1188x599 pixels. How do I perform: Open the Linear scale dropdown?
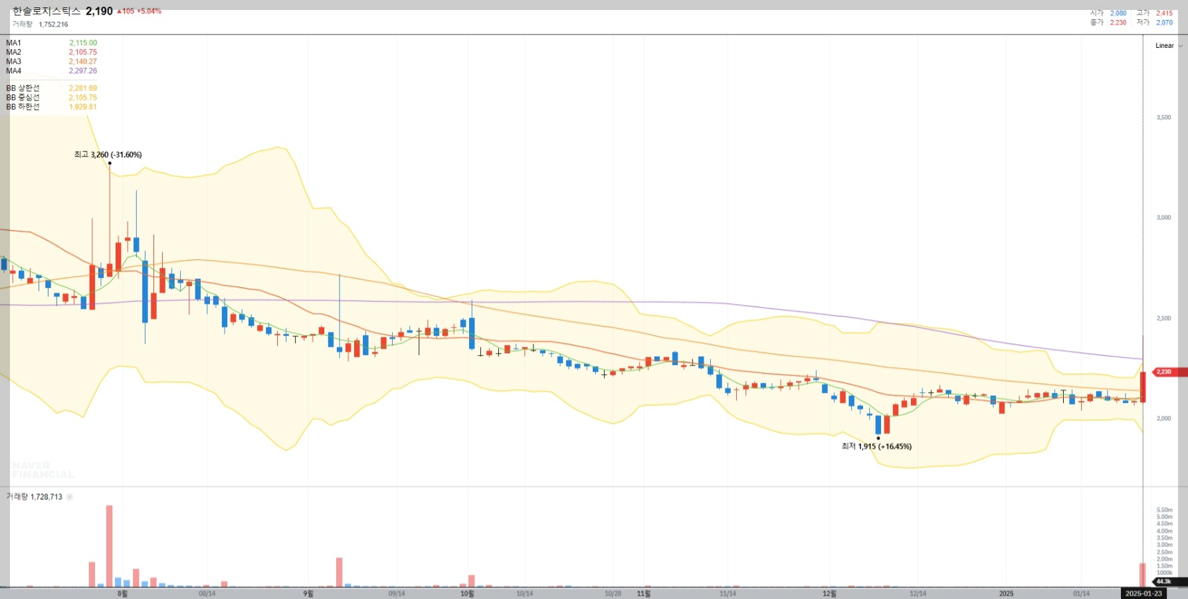pyautogui.click(x=1169, y=46)
